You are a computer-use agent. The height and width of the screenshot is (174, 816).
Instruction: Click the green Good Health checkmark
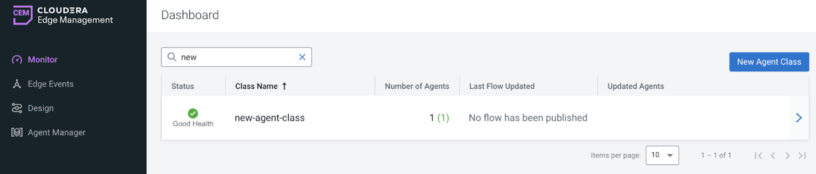193,113
